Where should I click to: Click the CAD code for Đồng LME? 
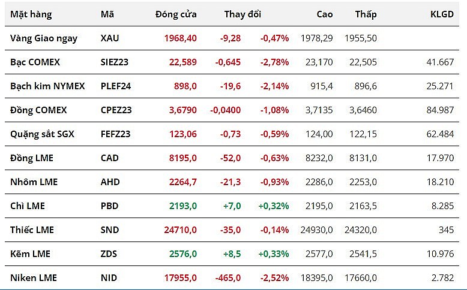pyautogui.click(x=110, y=158)
